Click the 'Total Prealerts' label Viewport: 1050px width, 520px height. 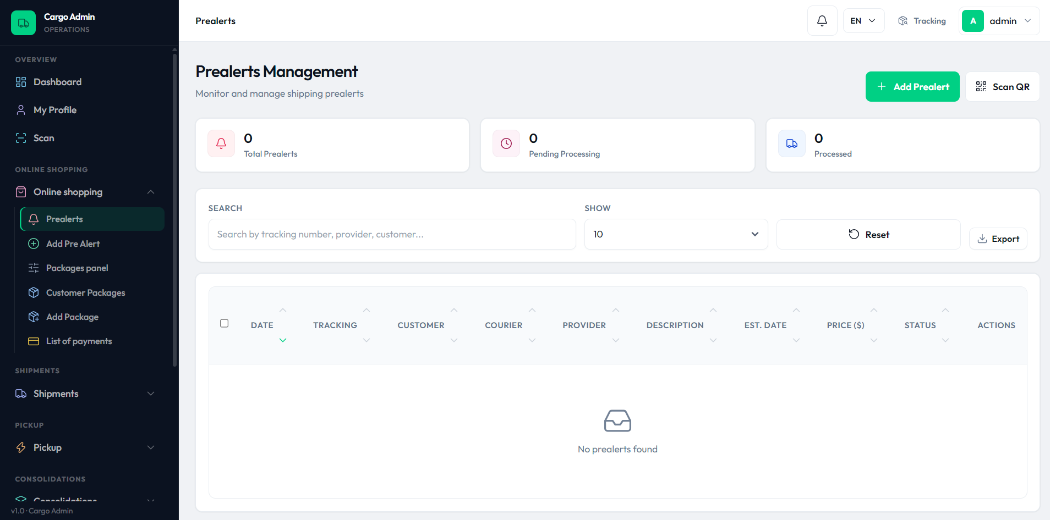(271, 154)
